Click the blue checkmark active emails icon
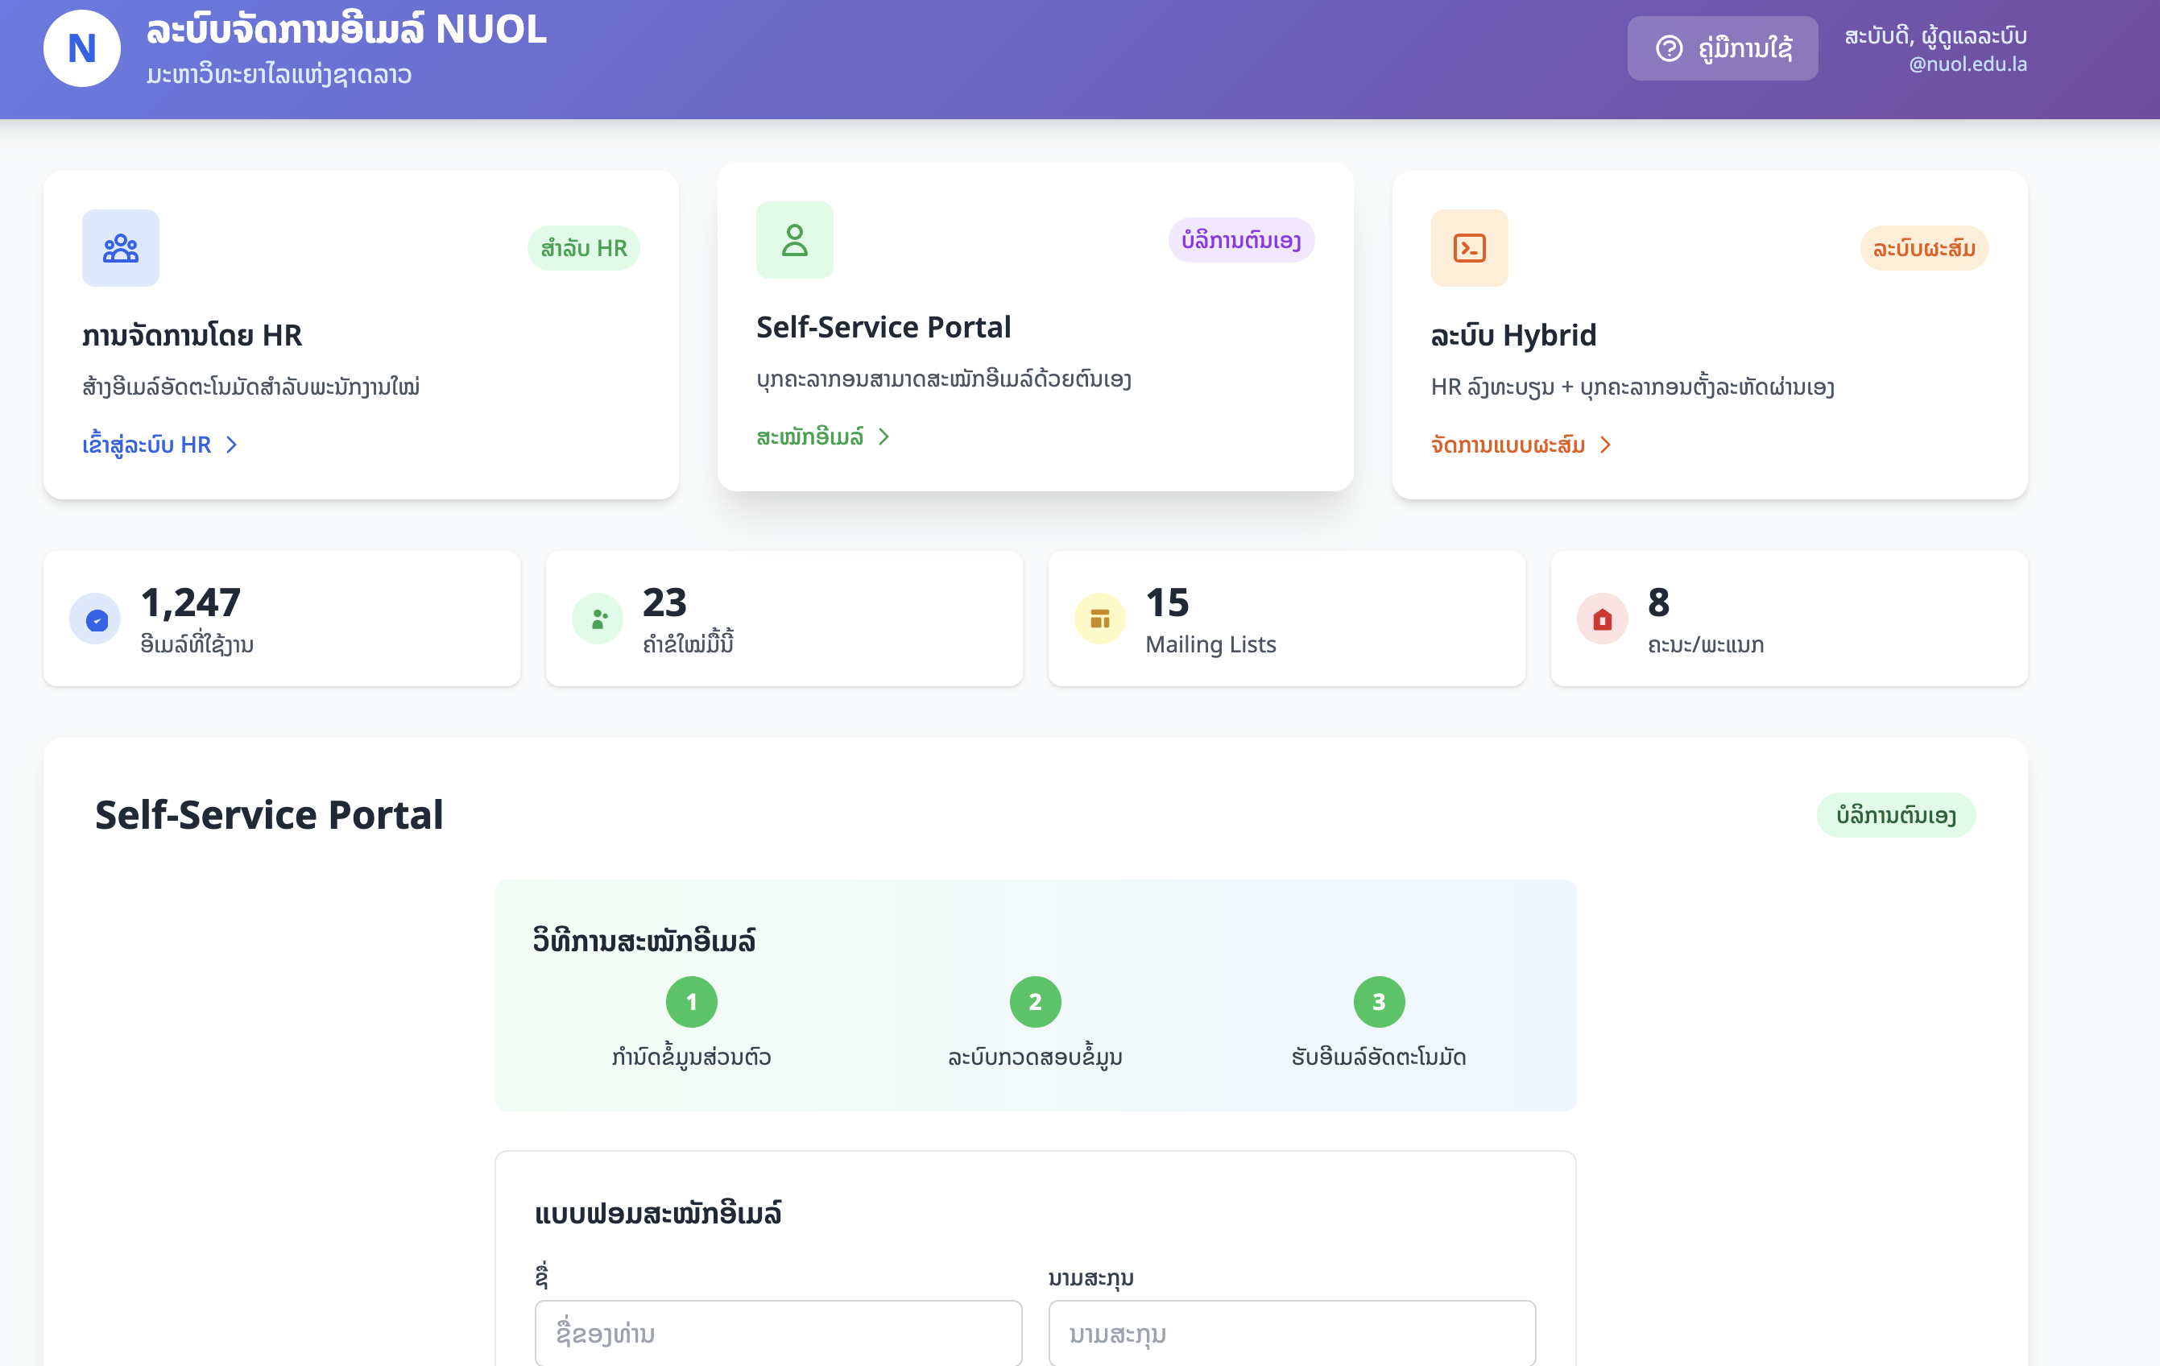 [96, 619]
